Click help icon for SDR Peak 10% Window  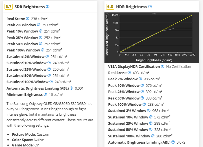point(41,31)
